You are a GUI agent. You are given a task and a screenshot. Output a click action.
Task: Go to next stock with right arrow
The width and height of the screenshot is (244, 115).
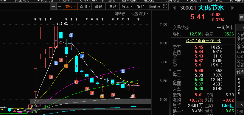pyautogui.click(x=233, y=8)
